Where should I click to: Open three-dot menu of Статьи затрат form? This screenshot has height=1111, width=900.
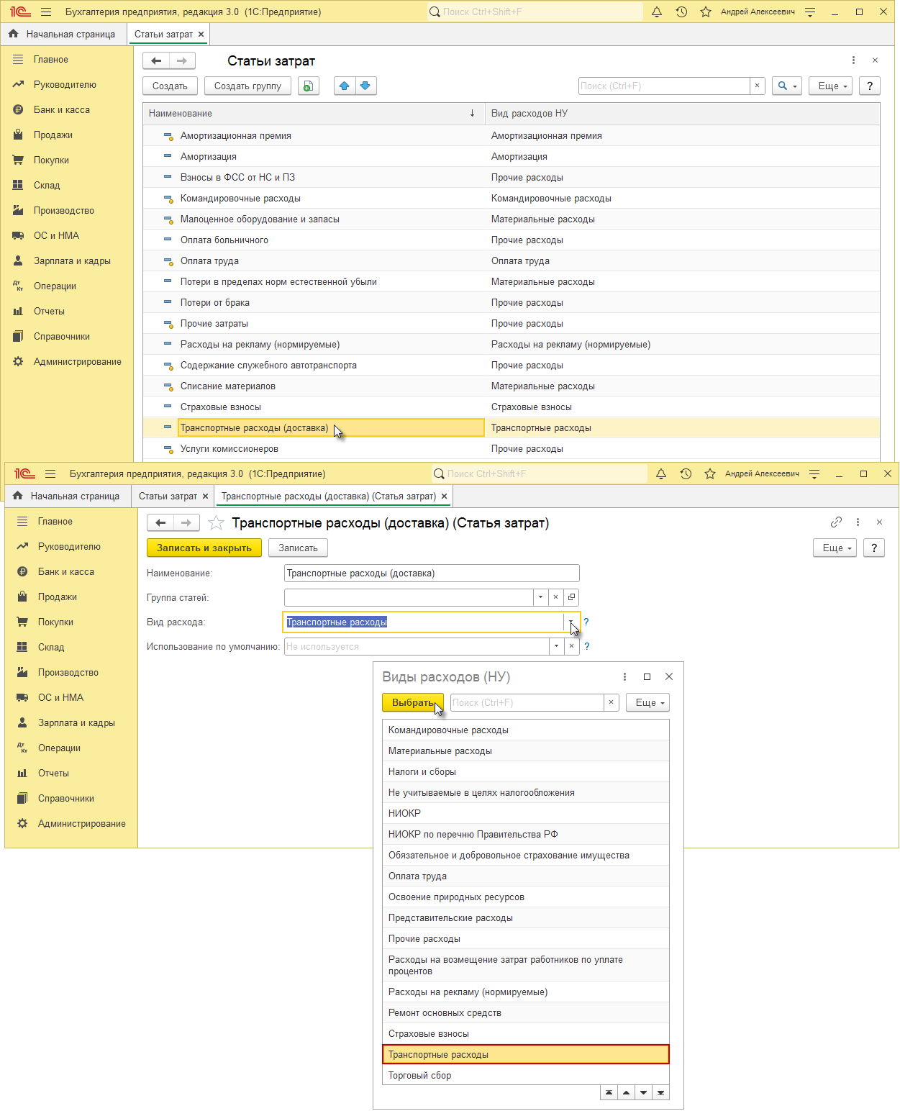[x=853, y=60]
